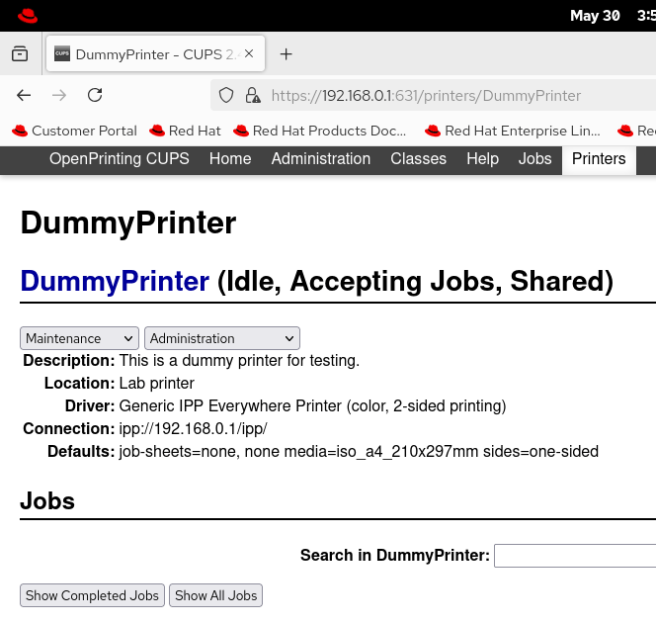Open the Help nav tab
Image resolution: width=656 pixels, height=623 pixels.
pyautogui.click(x=483, y=159)
